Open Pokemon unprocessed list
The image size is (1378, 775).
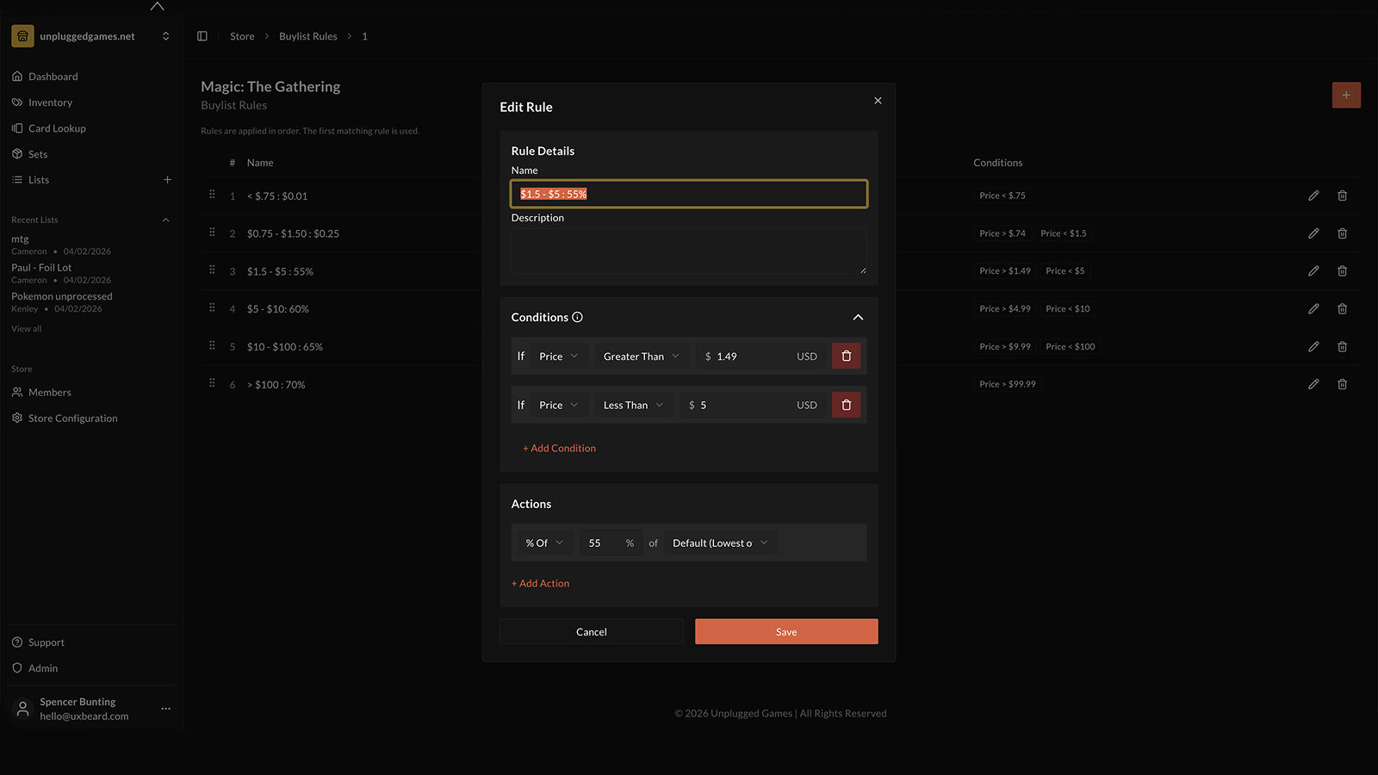click(61, 301)
